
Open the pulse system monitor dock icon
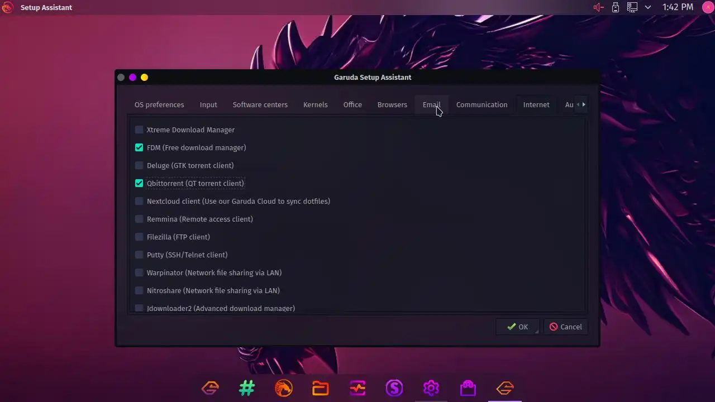[x=357, y=387]
